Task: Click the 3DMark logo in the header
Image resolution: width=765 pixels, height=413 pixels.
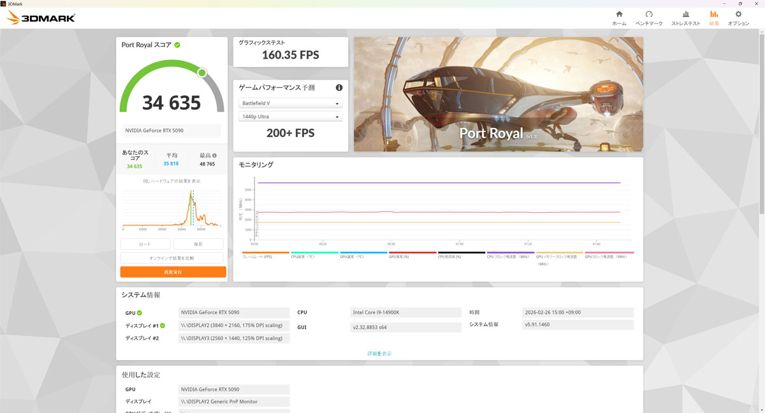Action: [x=41, y=18]
